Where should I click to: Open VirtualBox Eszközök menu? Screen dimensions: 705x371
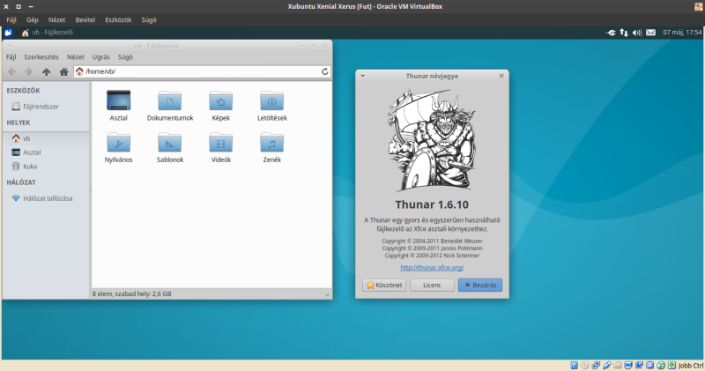118,19
